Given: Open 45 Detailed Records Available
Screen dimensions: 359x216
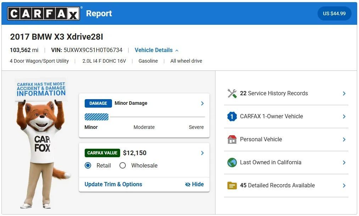Looking at the screenshot, I should (x=277, y=186).
